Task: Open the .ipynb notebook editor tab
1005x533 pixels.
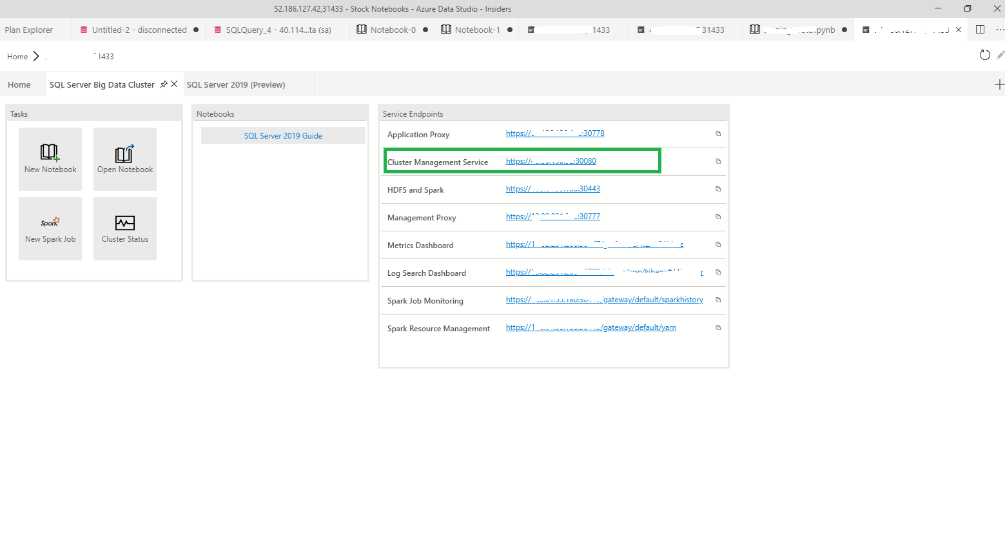Action: (797, 30)
